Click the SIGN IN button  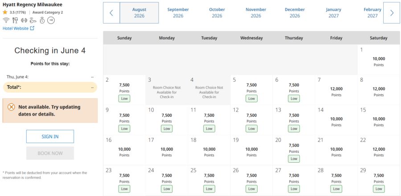50,136
